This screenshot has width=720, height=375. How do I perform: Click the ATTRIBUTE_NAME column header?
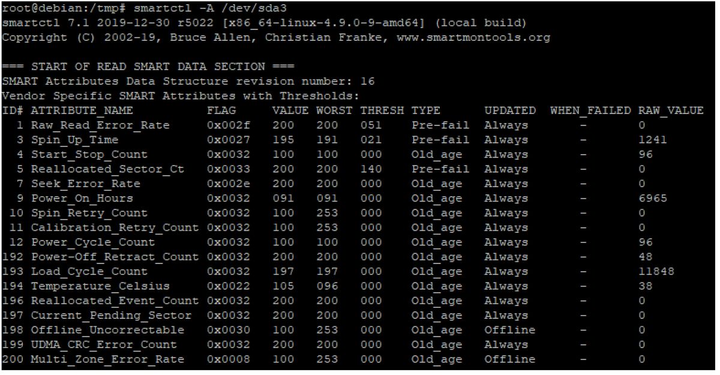(x=82, y=111)
